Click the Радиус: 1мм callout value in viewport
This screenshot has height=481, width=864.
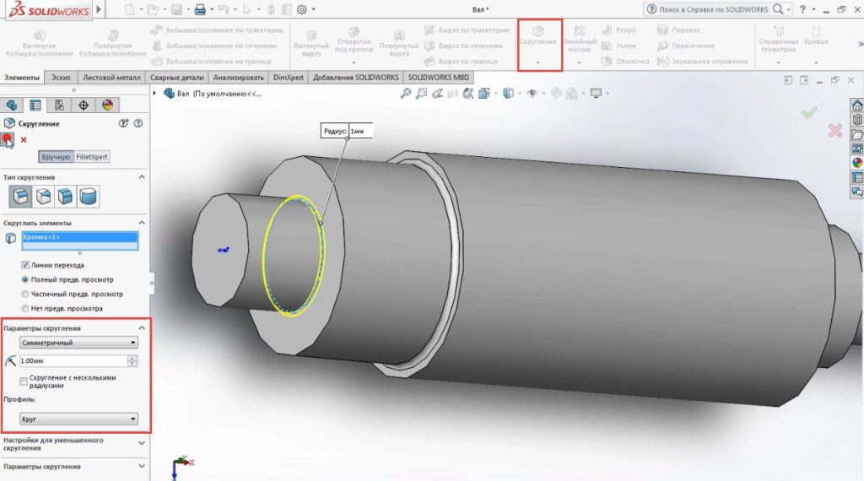coord(360,131)
